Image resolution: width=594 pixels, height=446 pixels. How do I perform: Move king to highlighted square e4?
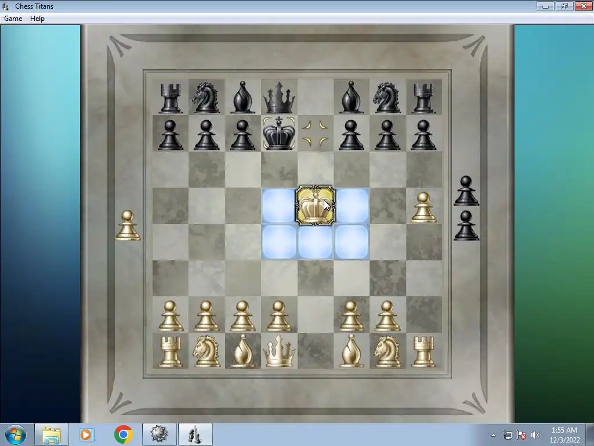point(315,242)
